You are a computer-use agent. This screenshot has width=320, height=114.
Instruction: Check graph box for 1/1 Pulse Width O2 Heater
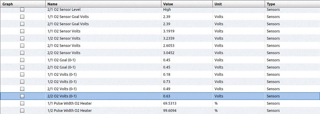pos(22,103)
